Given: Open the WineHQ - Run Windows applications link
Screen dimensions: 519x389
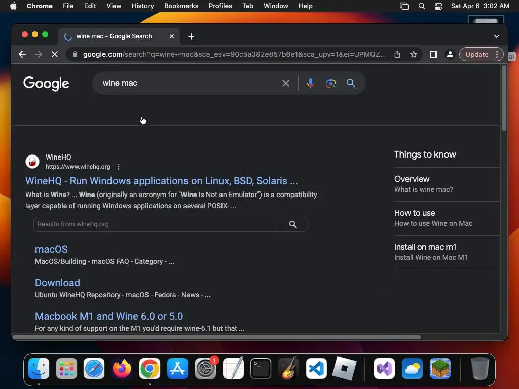Looking at the screenshot, I should (162, 181).
